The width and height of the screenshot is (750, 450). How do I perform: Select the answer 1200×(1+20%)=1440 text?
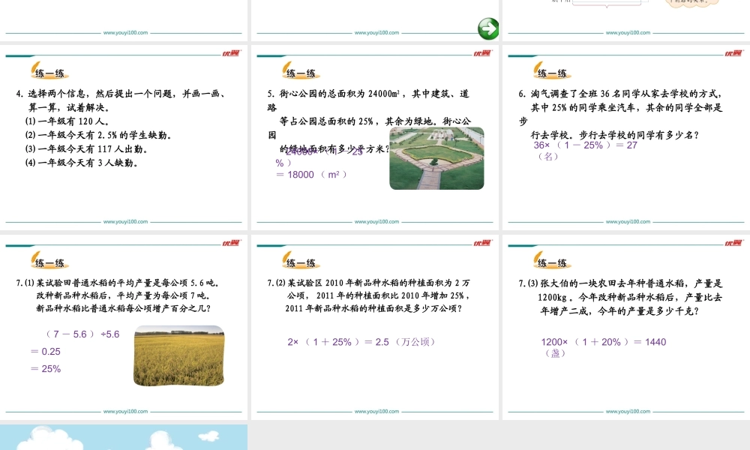(x=603, y=342)
